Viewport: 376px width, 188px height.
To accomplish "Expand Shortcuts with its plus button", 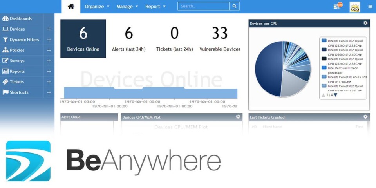I will (49, 92).
